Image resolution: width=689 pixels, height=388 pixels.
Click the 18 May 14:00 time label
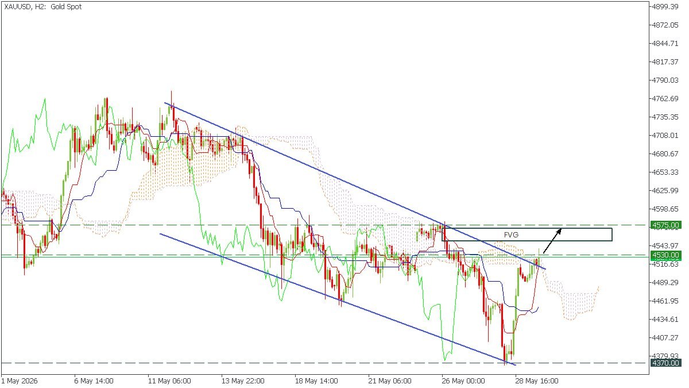316,381
